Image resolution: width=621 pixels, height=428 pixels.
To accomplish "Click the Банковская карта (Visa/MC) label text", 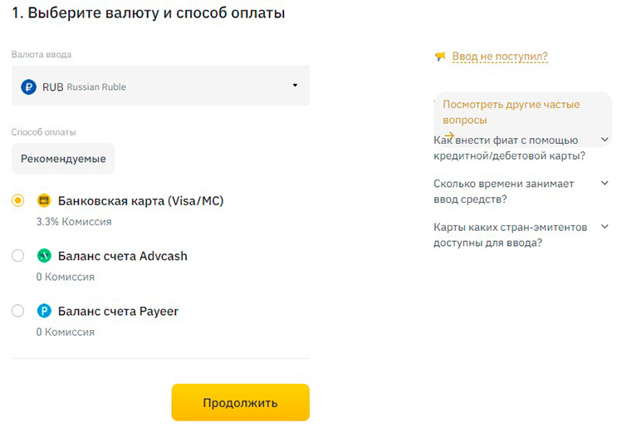I will [141, 200].
